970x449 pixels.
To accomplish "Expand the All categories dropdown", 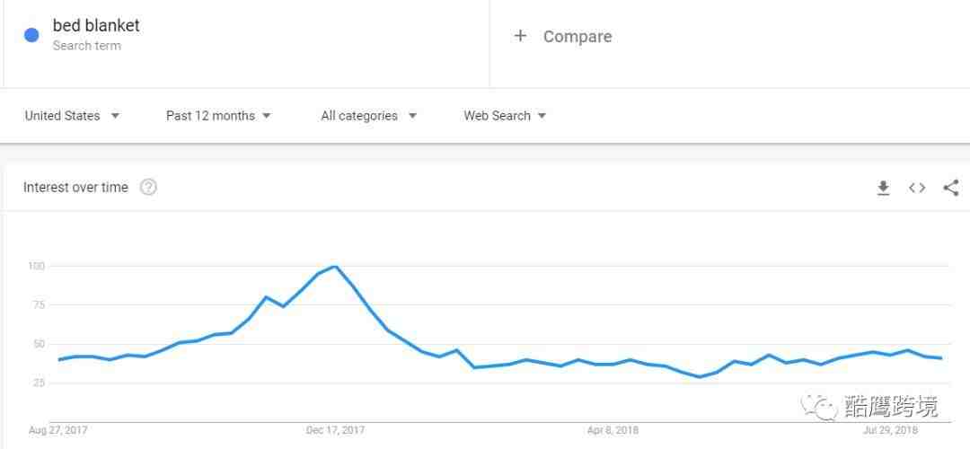I will [x=369, y=116].
